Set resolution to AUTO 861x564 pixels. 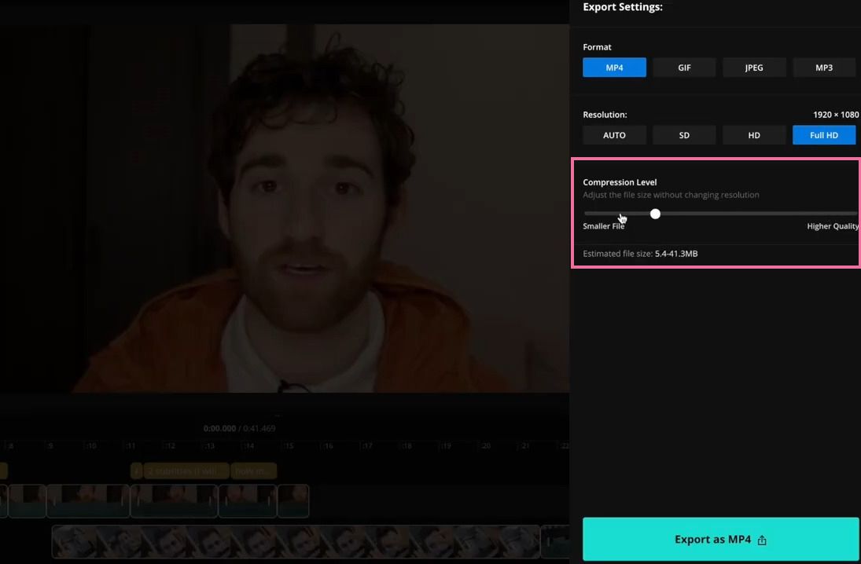coord(614,134)
